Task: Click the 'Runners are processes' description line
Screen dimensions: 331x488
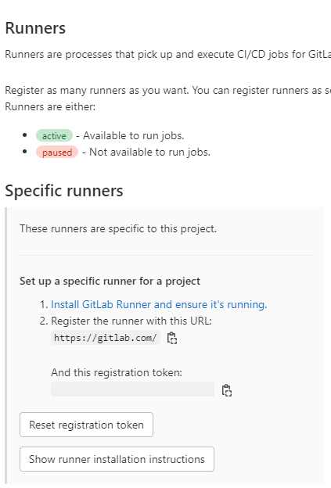Action: click(x=167, y=55)
